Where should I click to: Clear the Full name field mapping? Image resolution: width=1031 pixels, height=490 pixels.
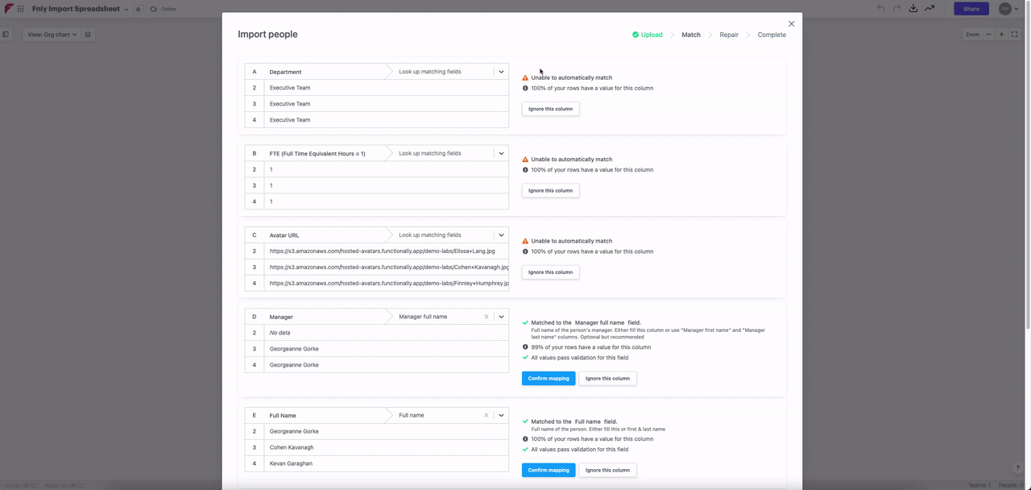point(487,415)
